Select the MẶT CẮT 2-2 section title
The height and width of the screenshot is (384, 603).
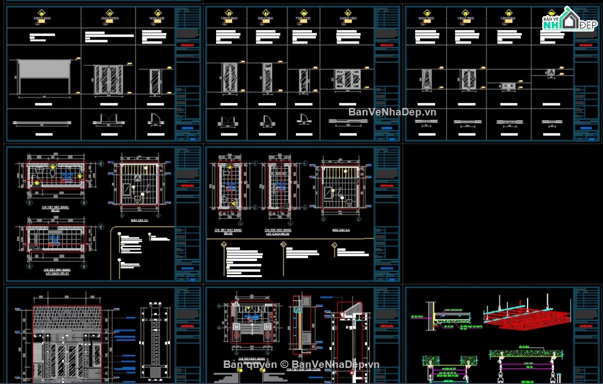[x=341, y=229]
